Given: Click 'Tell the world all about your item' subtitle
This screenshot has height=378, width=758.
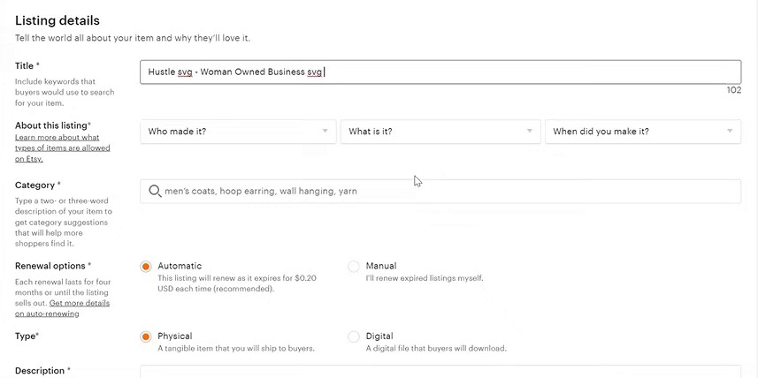Looking at the screenshot, I should (133, 38).
